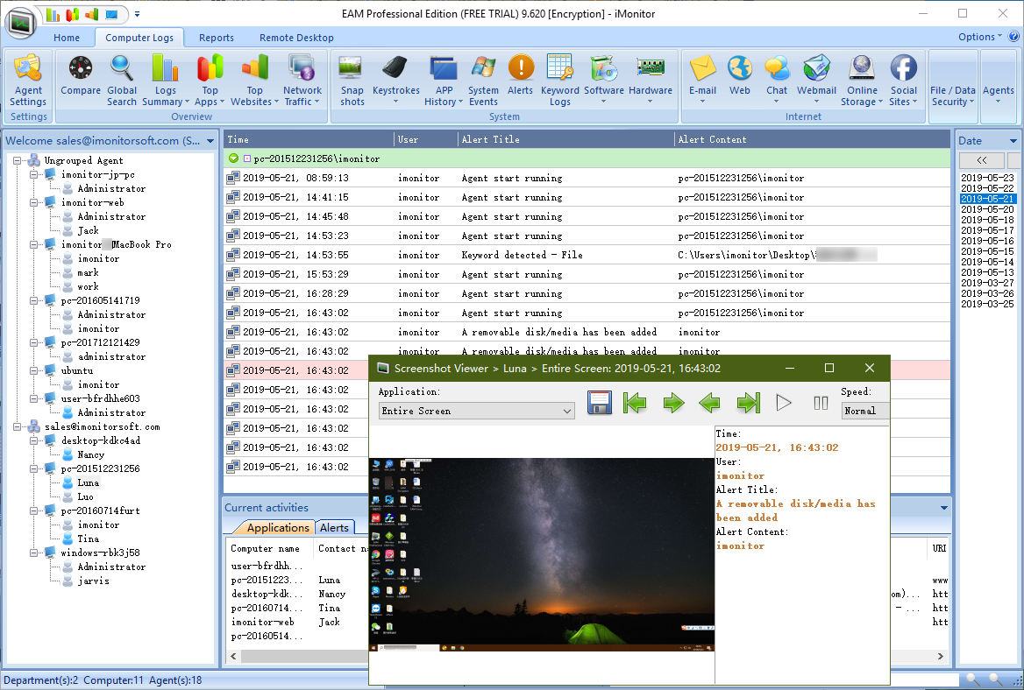Image resolution: width=1024 pixels, height=690 pixels.
Task: Switch to the Applications activity tab
Action: 278,528
